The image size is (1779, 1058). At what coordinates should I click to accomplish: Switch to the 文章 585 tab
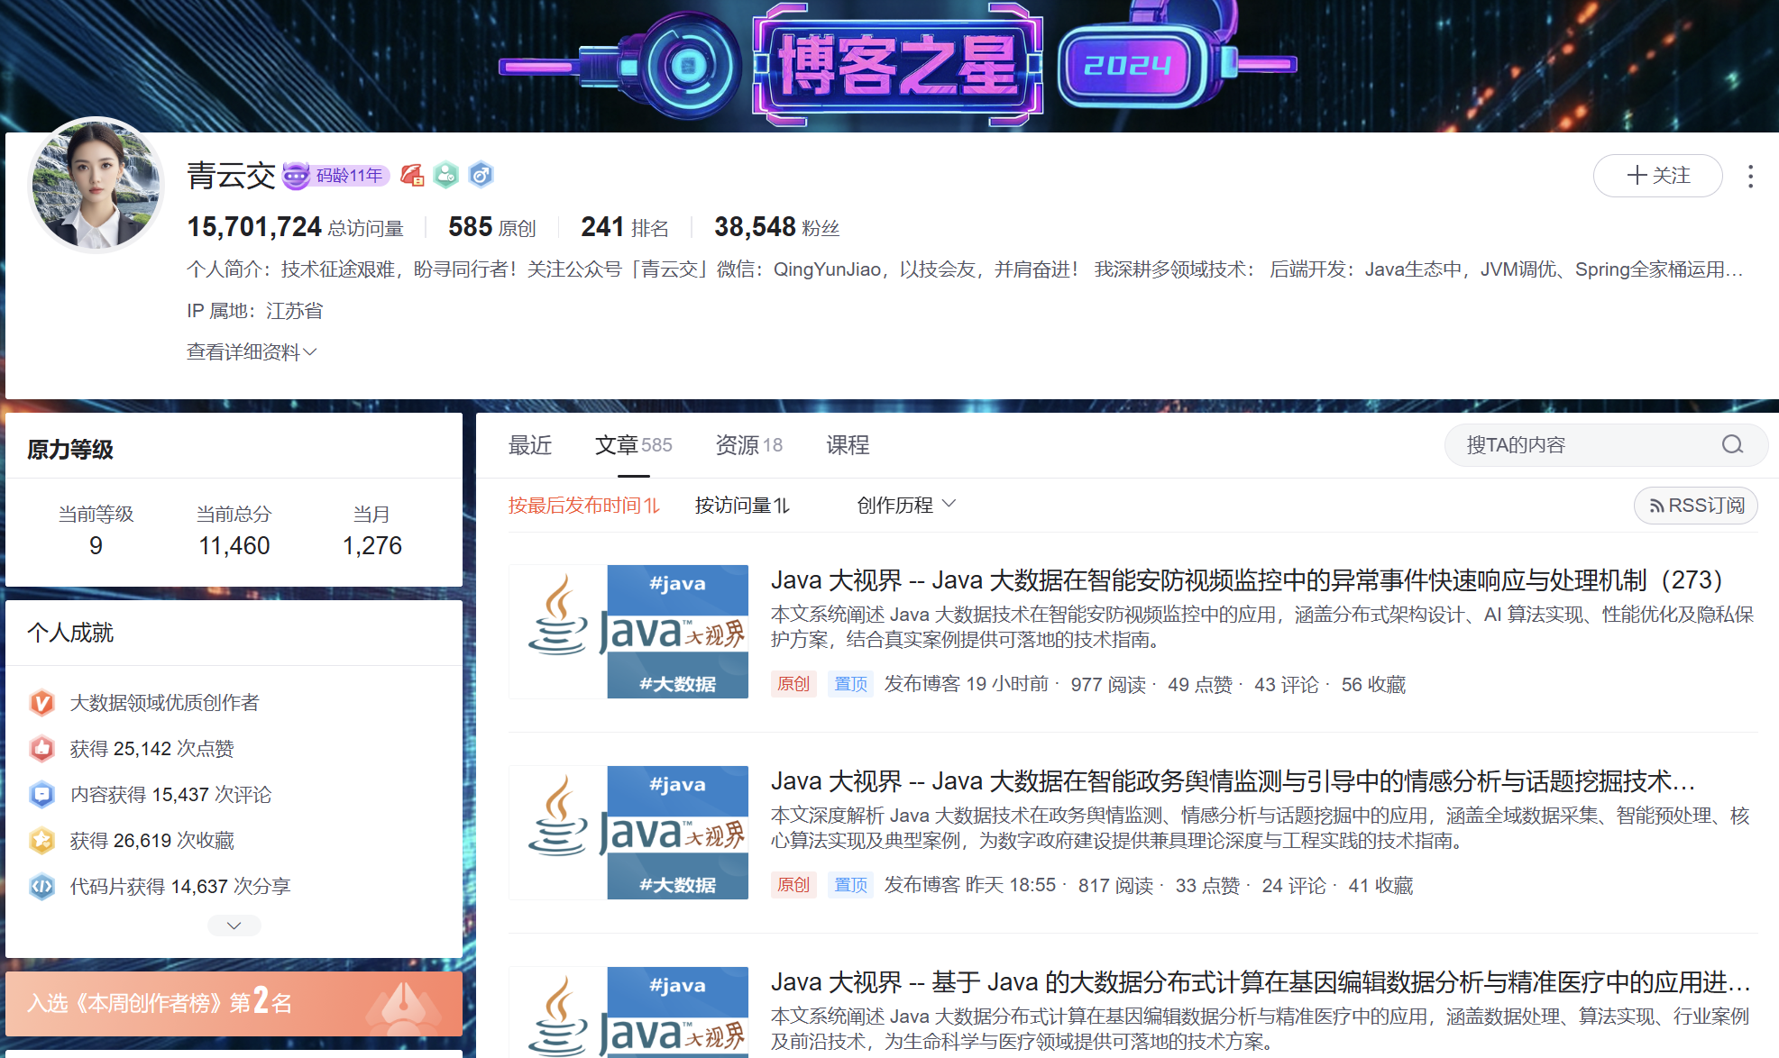tap(634, 445)
